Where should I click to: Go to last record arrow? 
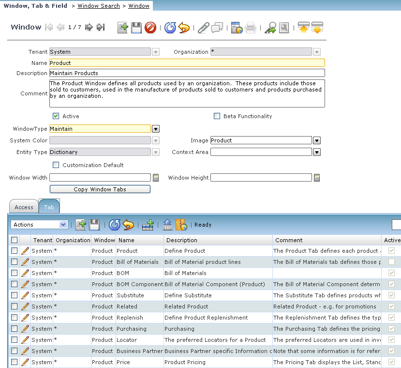tap(101, 27)
